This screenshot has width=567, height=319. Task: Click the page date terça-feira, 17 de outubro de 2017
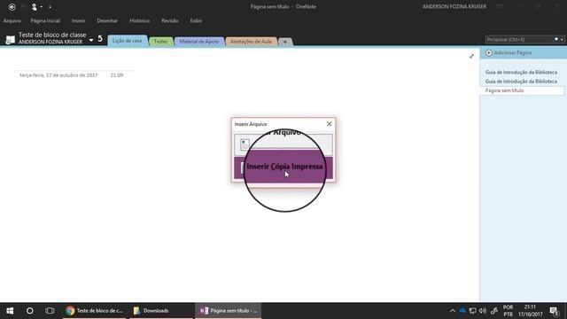[58, 75]
